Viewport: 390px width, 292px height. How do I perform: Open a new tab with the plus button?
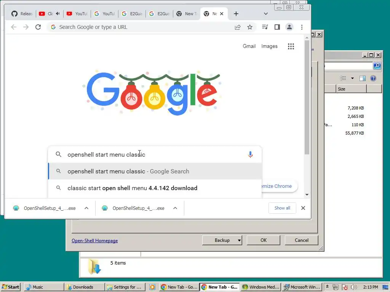pyautogui.click(x=236, y=14)
